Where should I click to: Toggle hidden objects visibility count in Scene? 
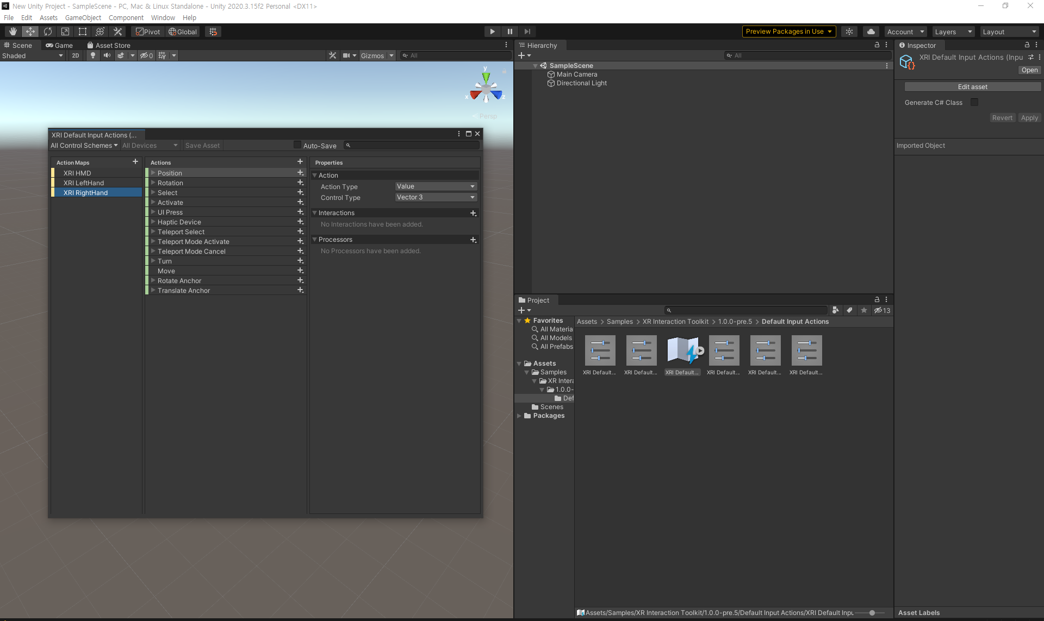pos(146,55)
